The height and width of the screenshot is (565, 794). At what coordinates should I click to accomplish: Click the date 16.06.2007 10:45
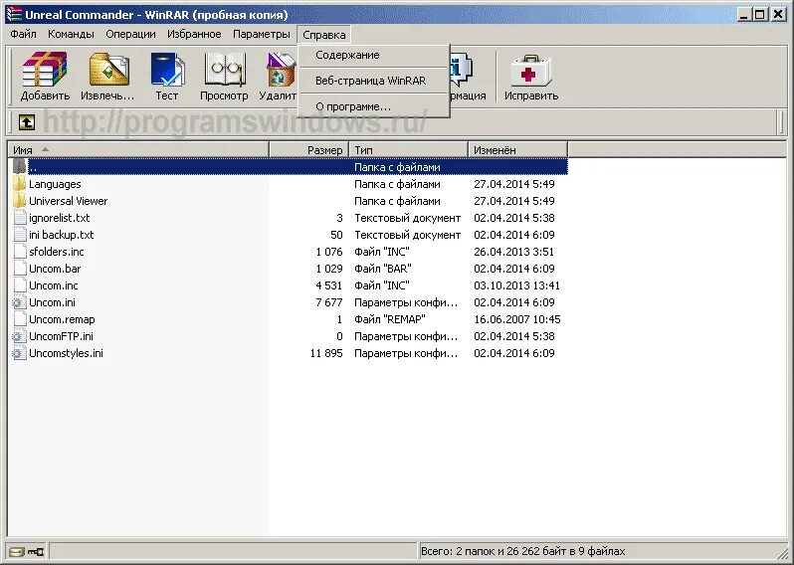(x=517, y=319)
